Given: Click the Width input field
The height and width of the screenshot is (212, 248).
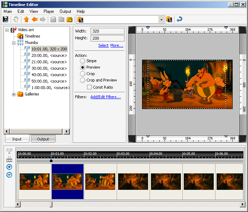Looking at the screenshot, I should pyautogui.click(x=107, y=31).
